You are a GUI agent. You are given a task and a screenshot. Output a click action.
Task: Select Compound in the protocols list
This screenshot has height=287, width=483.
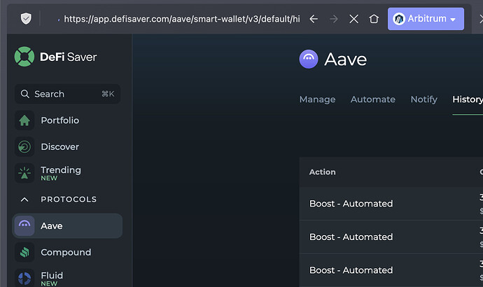66,252
